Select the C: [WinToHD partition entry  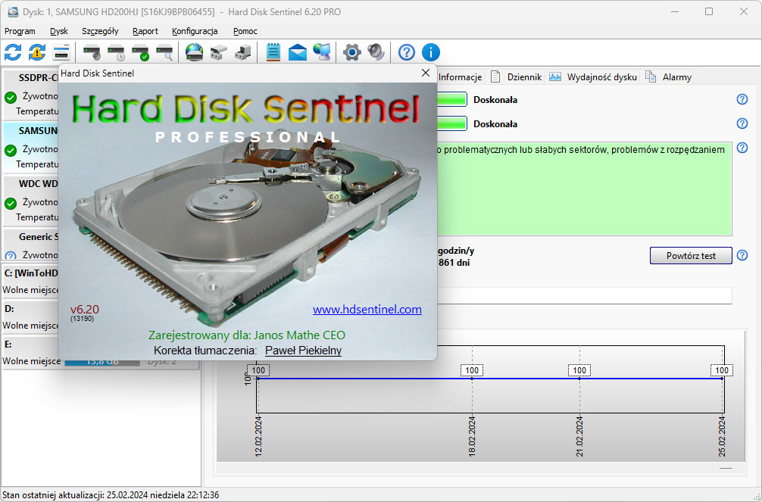coord(30,282)
